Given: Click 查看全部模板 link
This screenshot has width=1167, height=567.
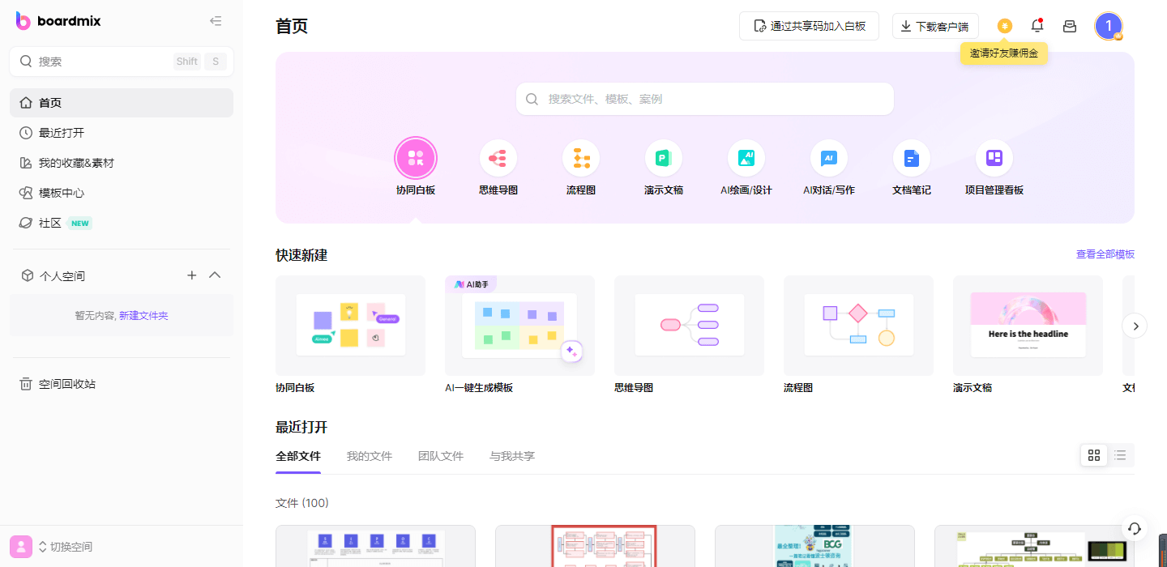Looking at the screenshot, I should tap(1105, 254).
